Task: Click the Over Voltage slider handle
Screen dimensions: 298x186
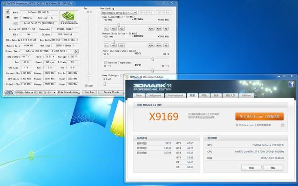Action: coord(105,84)
